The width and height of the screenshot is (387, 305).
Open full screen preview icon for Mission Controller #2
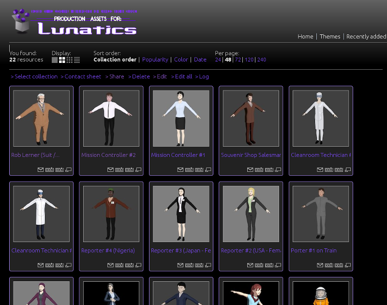[x=138, y=169]
